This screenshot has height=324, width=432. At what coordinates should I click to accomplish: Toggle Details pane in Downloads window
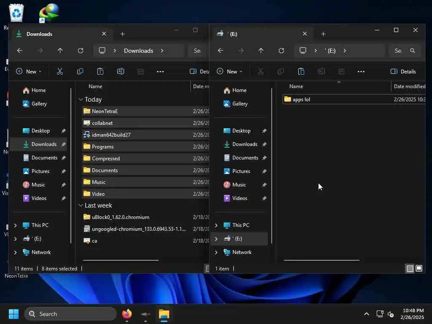[200, 72]
